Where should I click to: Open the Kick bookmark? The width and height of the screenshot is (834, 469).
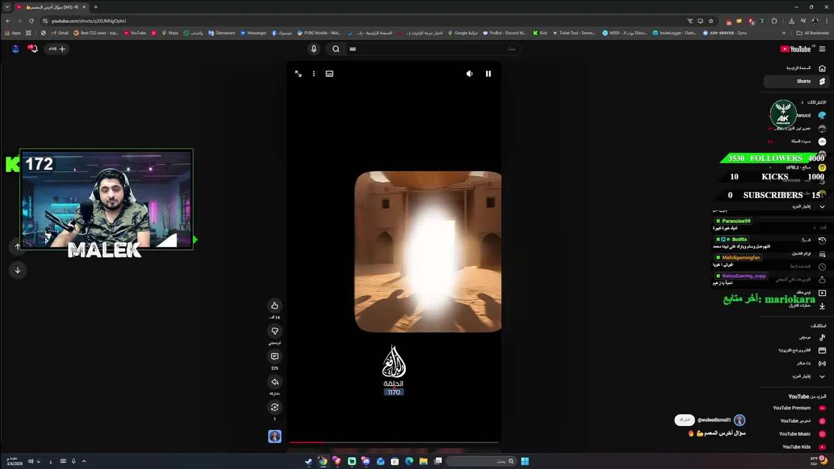click(540, 33)
